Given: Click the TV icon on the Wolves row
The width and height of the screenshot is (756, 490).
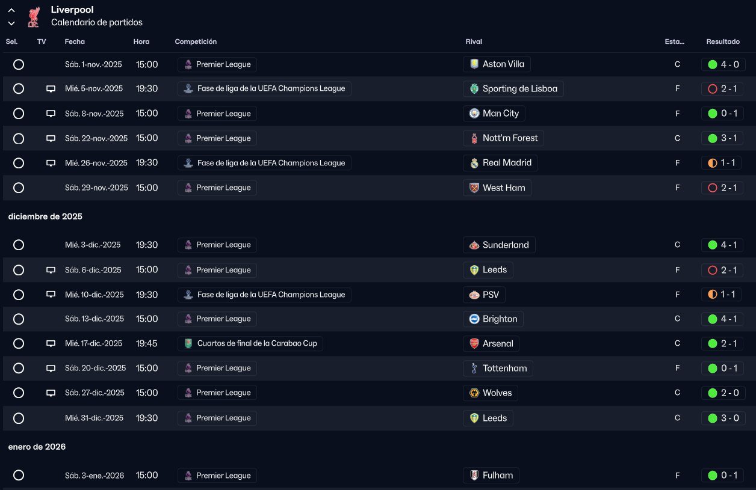Looking at the screenshot, I should (x=51, y=393).
